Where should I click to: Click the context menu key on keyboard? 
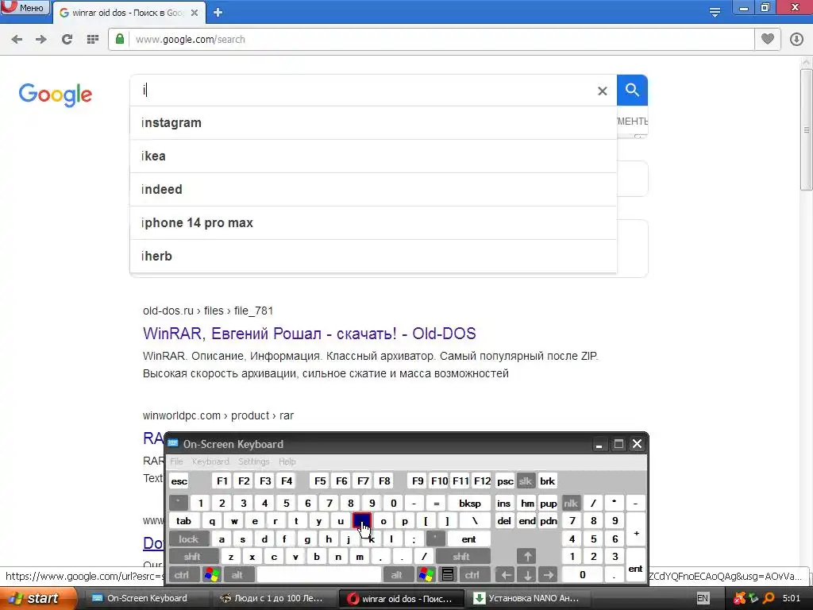click(x=448, y=575)
